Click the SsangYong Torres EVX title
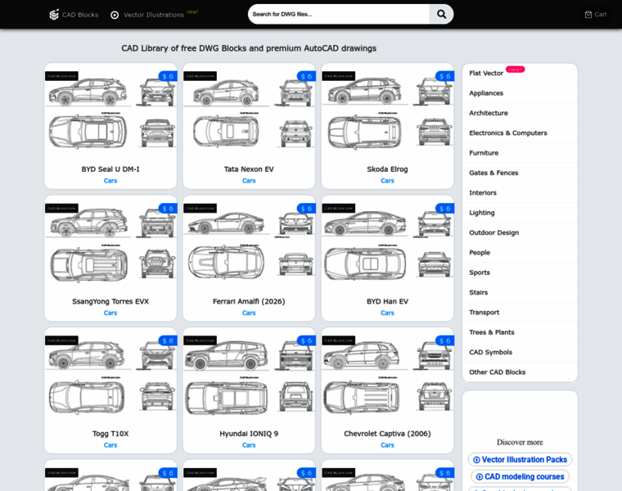Viewport: 622px width, 491px height. [110, 301]
